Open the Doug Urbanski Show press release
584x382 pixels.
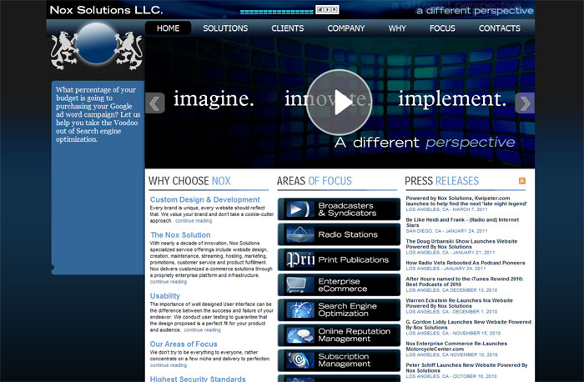[461, 244]
